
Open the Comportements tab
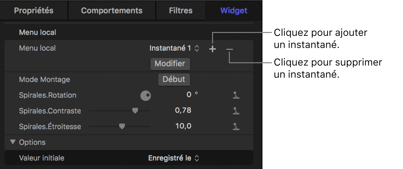click(x=112, y=11)
